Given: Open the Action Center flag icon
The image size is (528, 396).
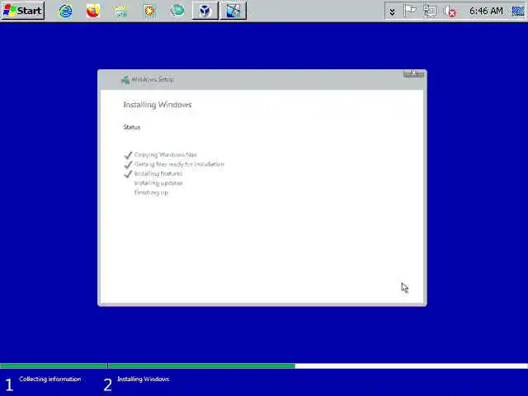Looking at the screenshot, I should [x=410, y=12].
